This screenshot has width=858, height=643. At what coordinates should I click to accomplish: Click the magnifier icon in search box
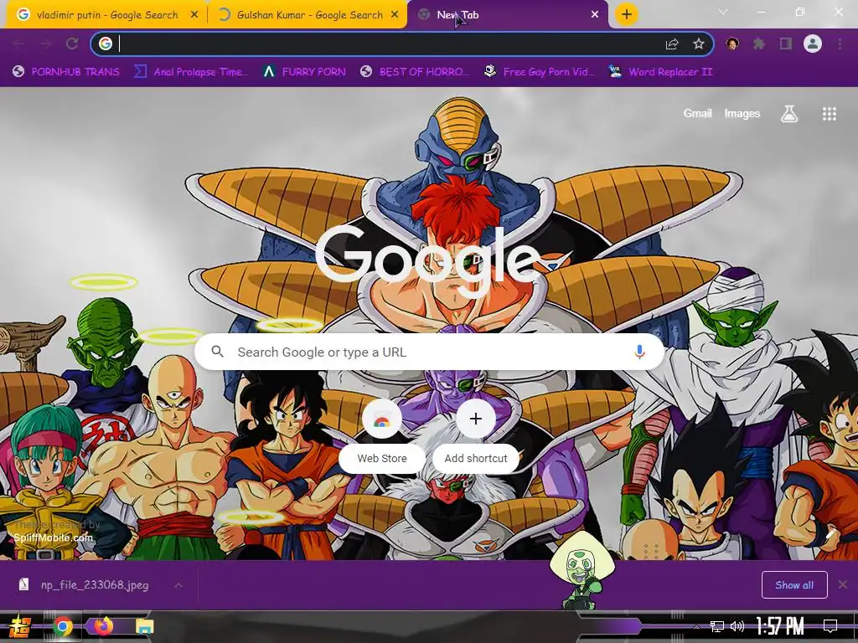click(x=217, y=352)
